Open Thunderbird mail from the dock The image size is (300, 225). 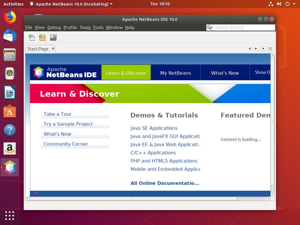[x=10, y=36]
